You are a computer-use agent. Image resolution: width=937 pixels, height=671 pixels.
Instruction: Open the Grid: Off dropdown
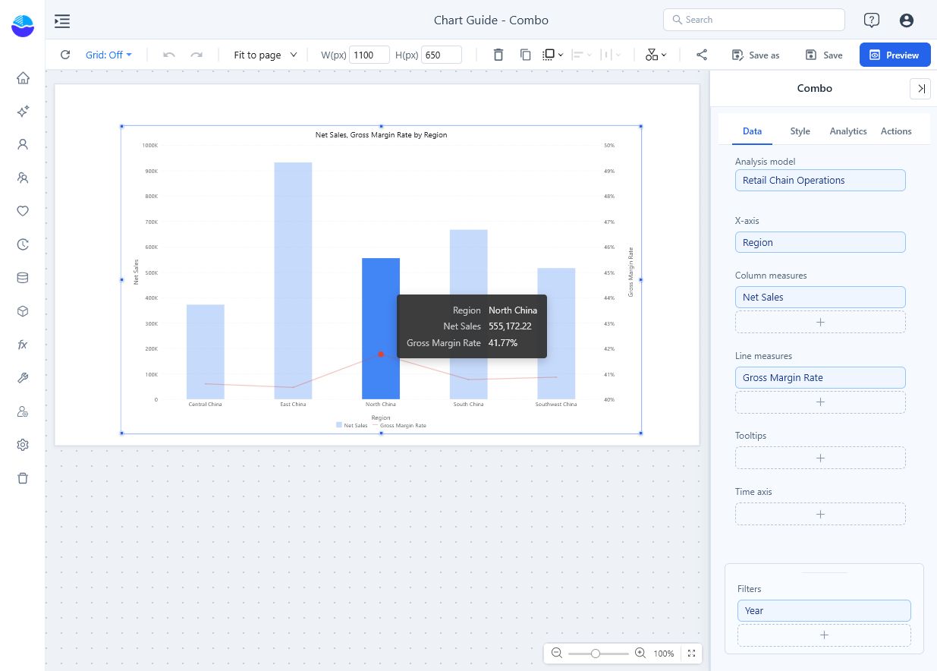pos(108,55)
